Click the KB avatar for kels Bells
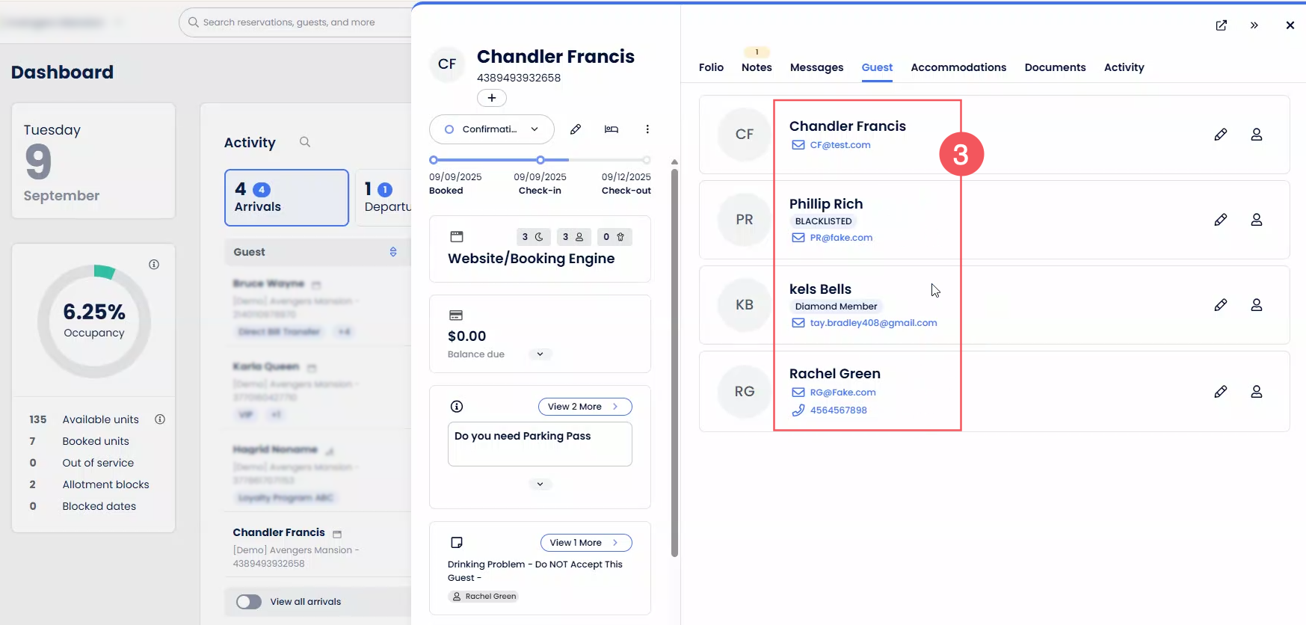Screen dimensions: 1306x625 745,305
